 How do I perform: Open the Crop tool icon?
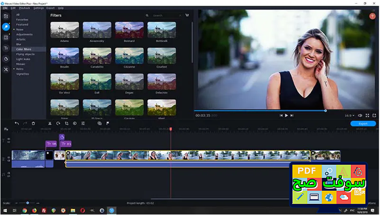click(66, 123)
